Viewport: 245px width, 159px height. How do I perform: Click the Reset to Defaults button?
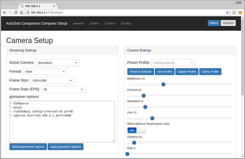141,72
